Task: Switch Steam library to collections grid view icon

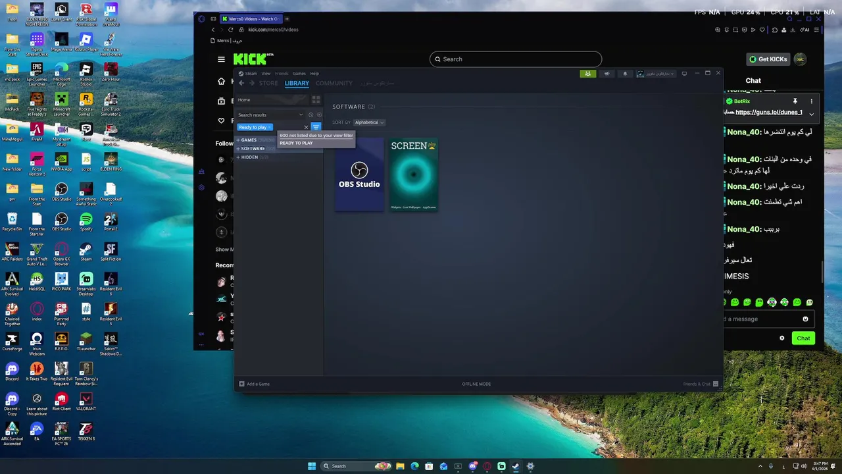Action: click(x=316, y=99)
